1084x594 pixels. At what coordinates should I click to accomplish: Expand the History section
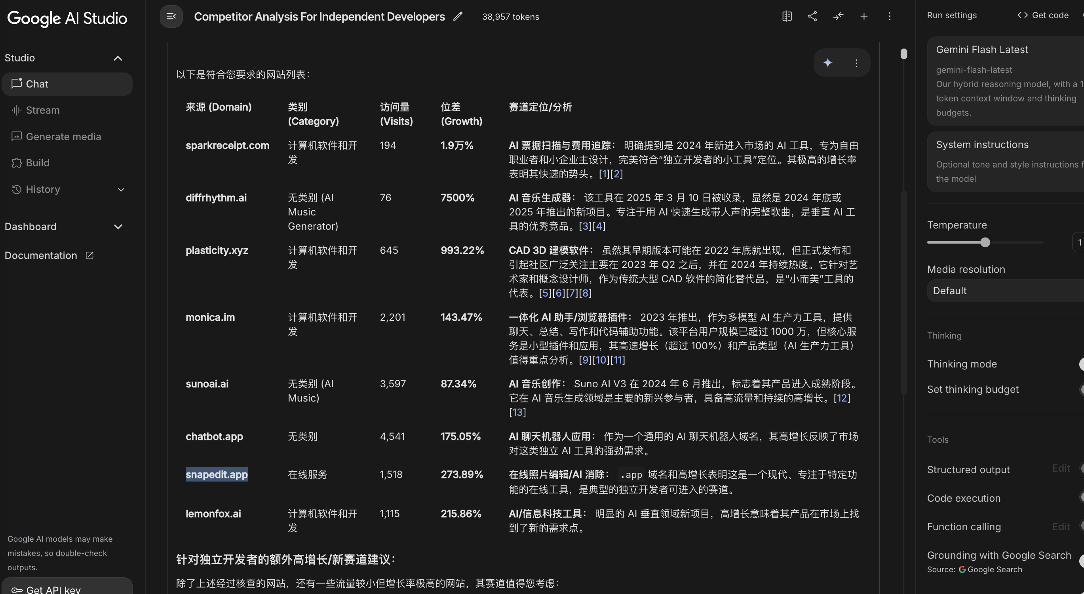121,189
